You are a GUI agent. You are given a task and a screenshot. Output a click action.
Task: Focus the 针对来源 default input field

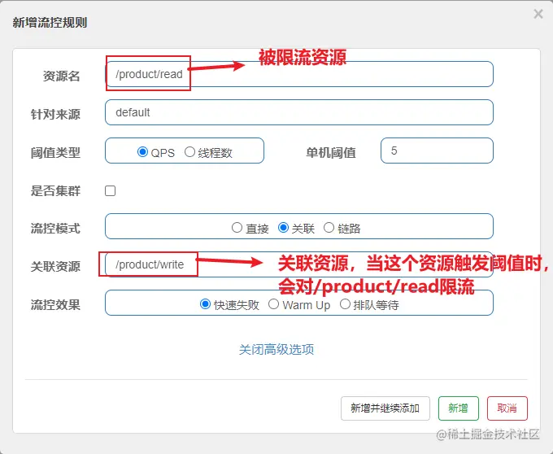pos(299,112)
